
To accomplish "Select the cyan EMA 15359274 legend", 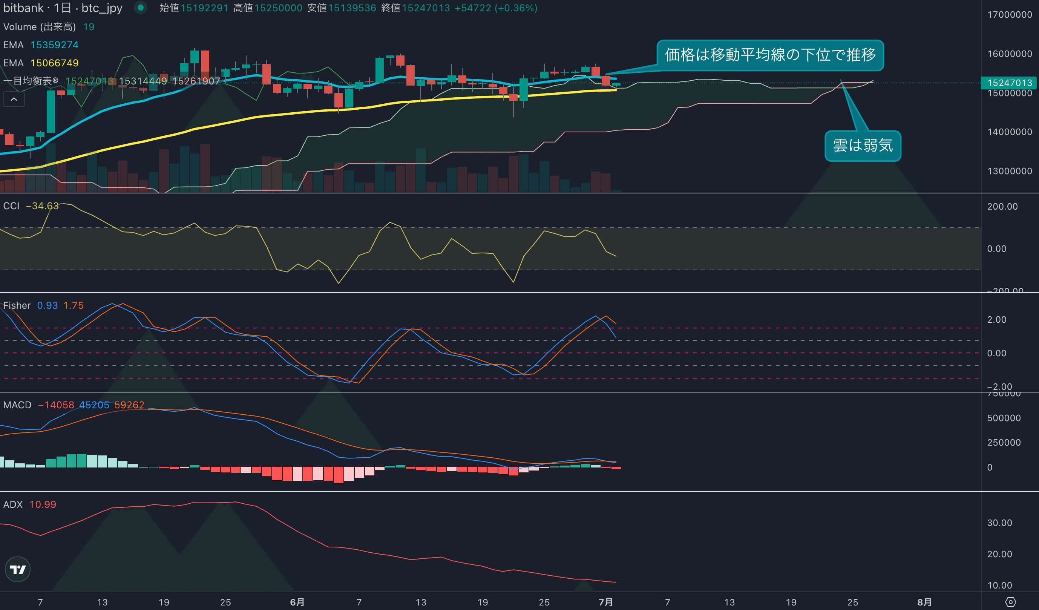I will (40, 45).
